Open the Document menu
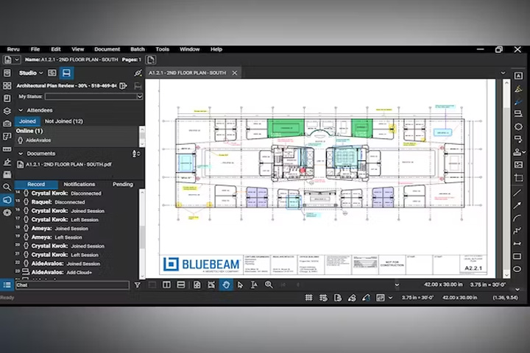Screen dimensions: 530x353 tap(107, 49)
